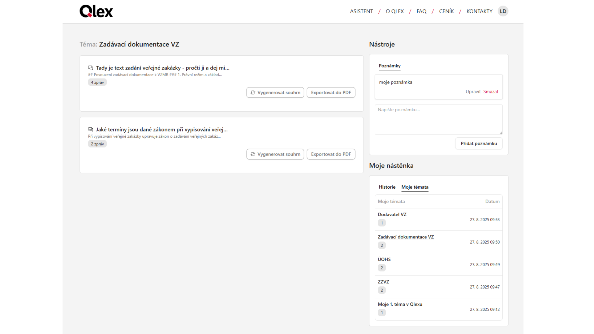
Task: Click chat icon beside 'Jaké termíny jsou dané' conversation
Action: (91, 129)
